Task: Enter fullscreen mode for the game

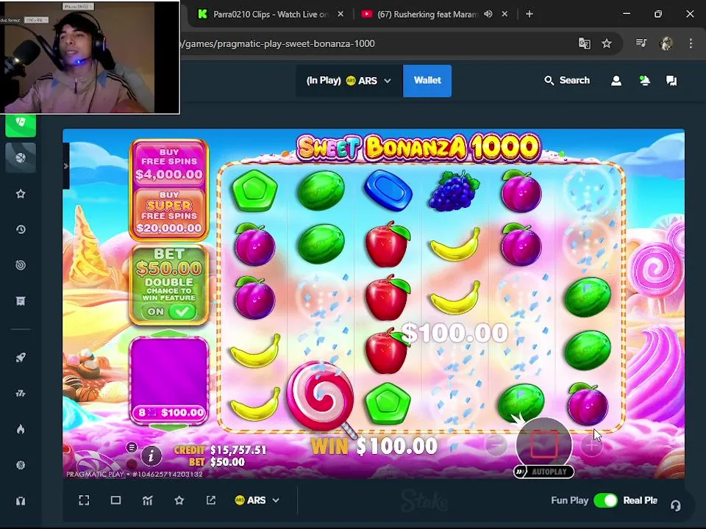Action: (84, 500)
